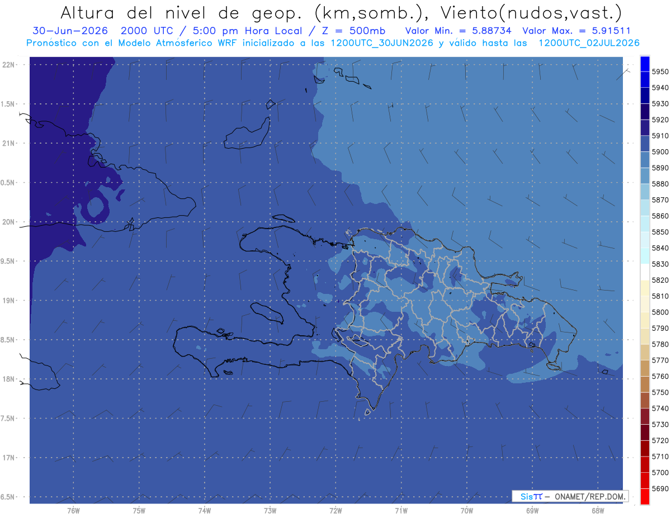Viewport: 671px width, 518px height.
Task: Select the '30-Jun-2026' date text
Action: (69, 31)
